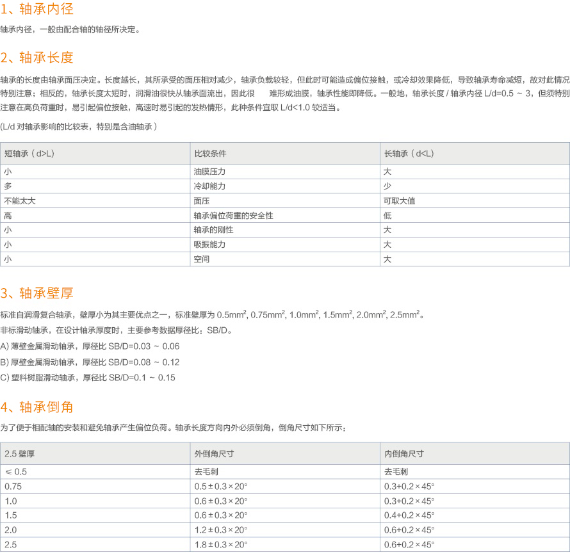
Task: Select the 内倒角尺寸 column header
Action: point(475,453)
